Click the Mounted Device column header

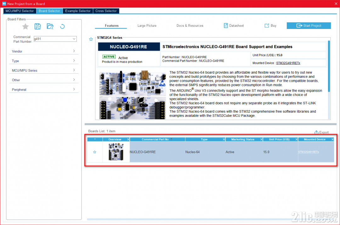click(x=314, y=139)
